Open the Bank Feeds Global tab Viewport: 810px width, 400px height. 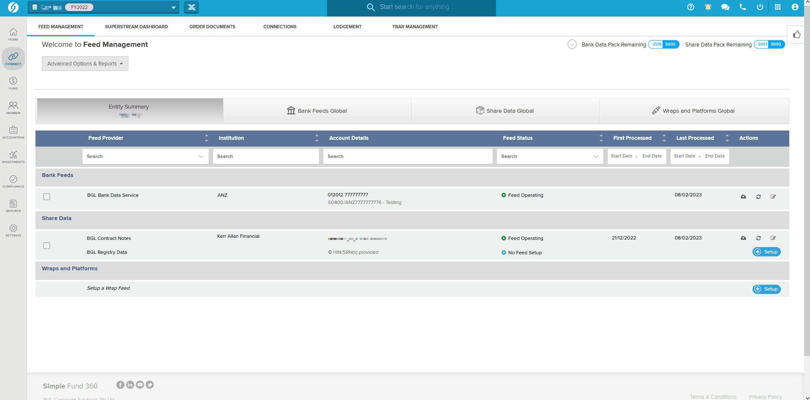pos(317,111)
